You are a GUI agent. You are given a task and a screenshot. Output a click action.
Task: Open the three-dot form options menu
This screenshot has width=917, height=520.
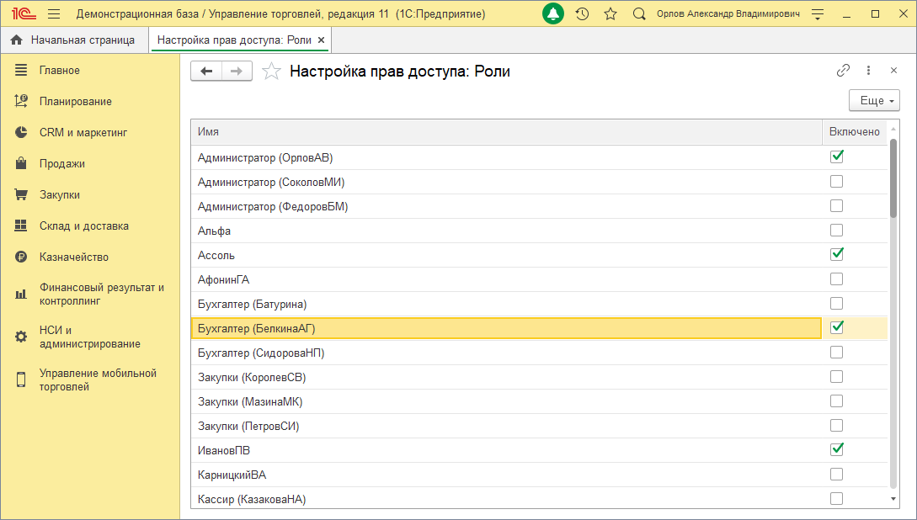[x=868, y=71]
